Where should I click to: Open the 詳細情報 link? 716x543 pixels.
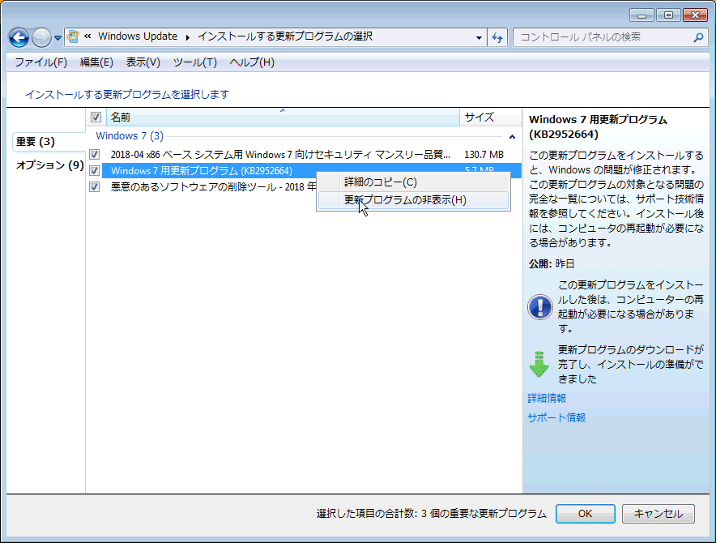coord(547,399)
